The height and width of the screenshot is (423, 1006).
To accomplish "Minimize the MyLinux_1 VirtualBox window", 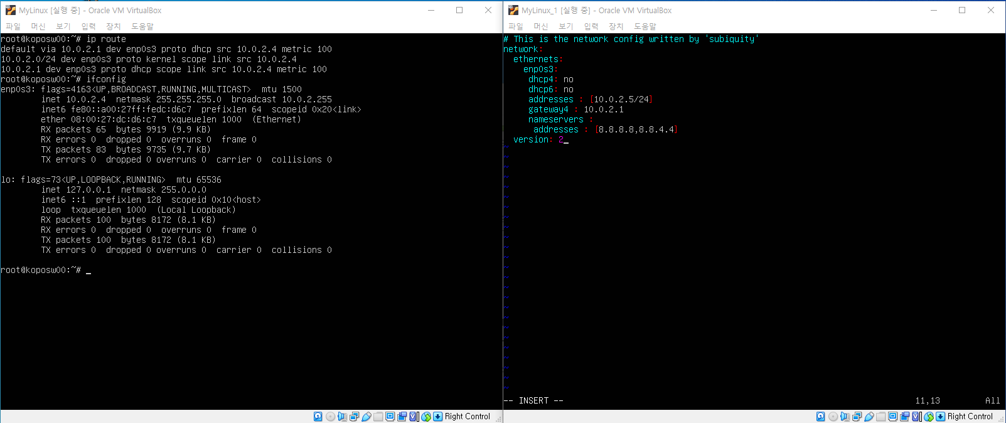I will 934,10.
